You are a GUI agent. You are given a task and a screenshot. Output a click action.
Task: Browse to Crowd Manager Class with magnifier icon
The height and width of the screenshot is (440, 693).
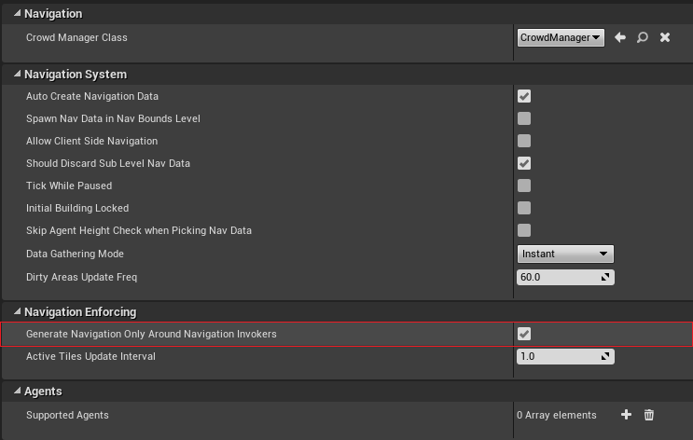click(x=643, y=37)
